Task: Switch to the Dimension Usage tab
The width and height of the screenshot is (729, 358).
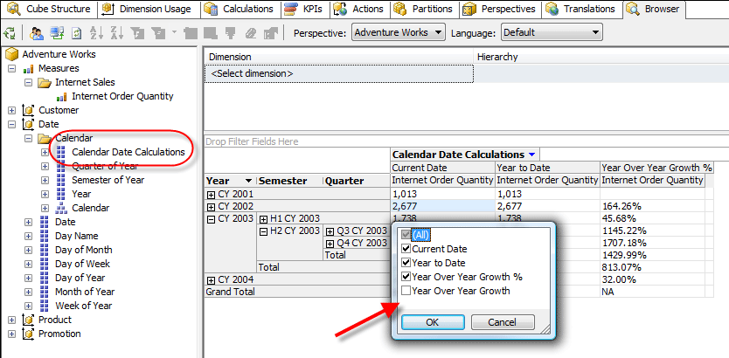Action: (x=149, y=9)
